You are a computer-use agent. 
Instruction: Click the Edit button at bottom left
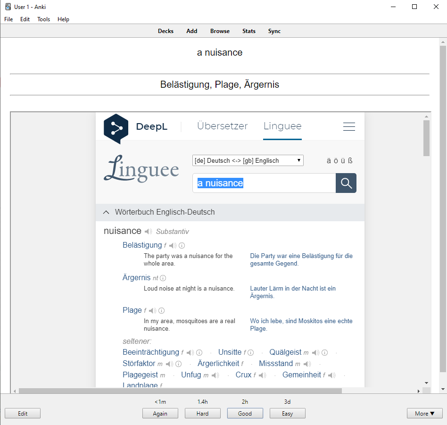(x=23, y=413)
